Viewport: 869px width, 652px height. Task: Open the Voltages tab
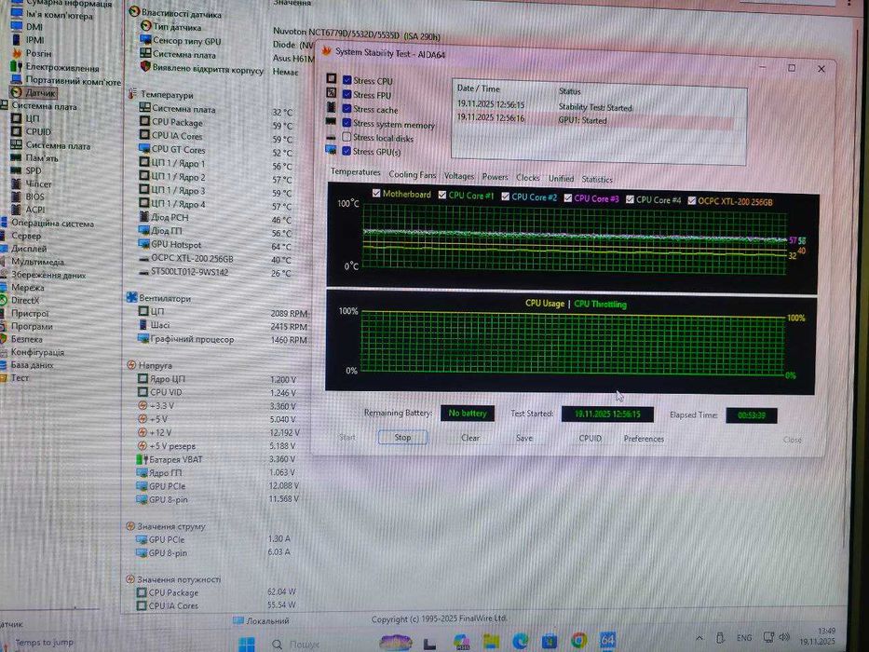459,176
